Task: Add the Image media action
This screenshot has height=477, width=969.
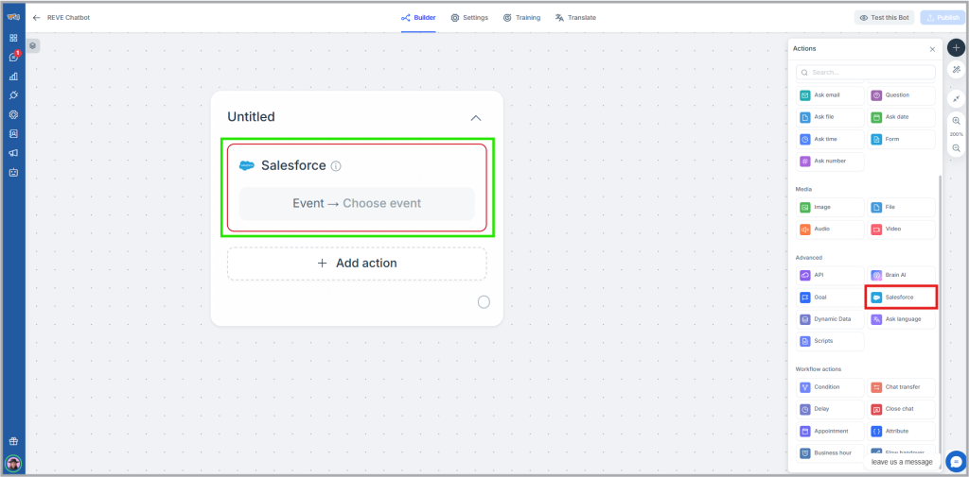Action: 830,208
